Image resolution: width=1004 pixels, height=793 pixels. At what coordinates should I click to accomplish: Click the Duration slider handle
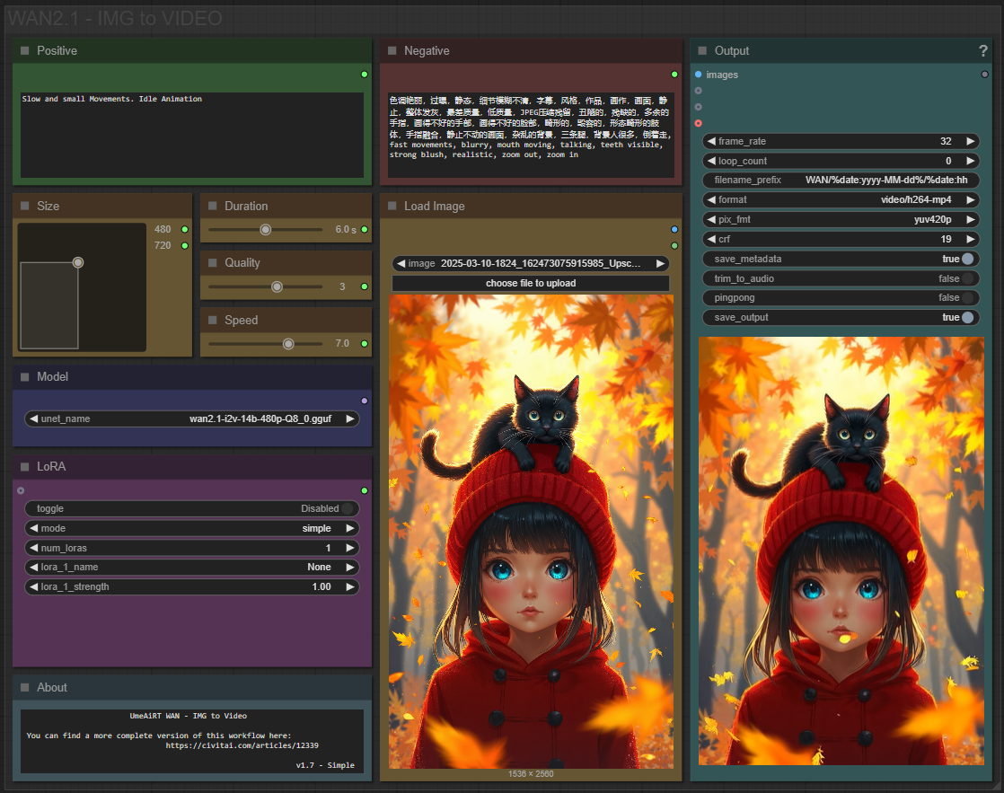[265, 230]
